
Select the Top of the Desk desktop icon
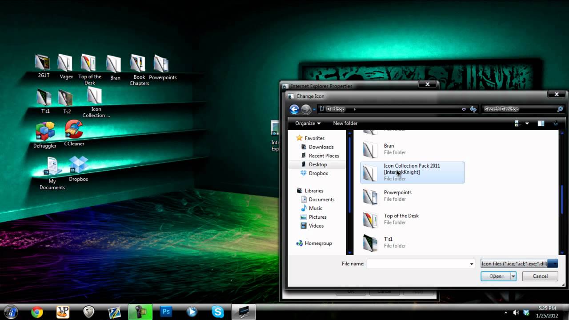point(90,70)
